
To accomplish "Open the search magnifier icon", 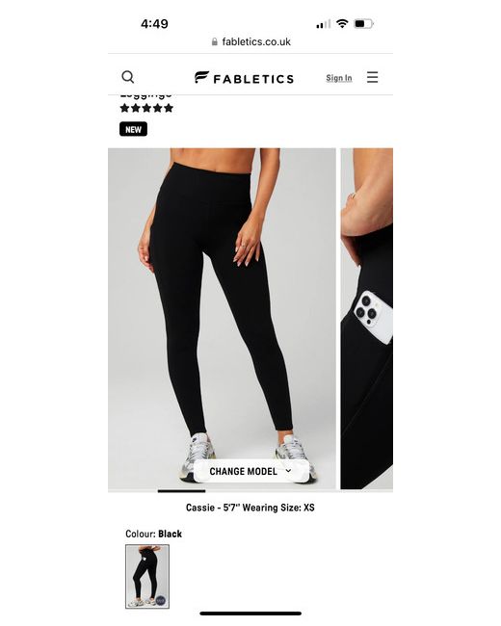I will tap(128, 77).
